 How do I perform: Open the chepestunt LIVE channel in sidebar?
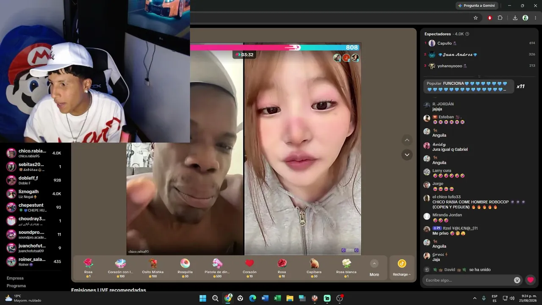coord(35,207)
